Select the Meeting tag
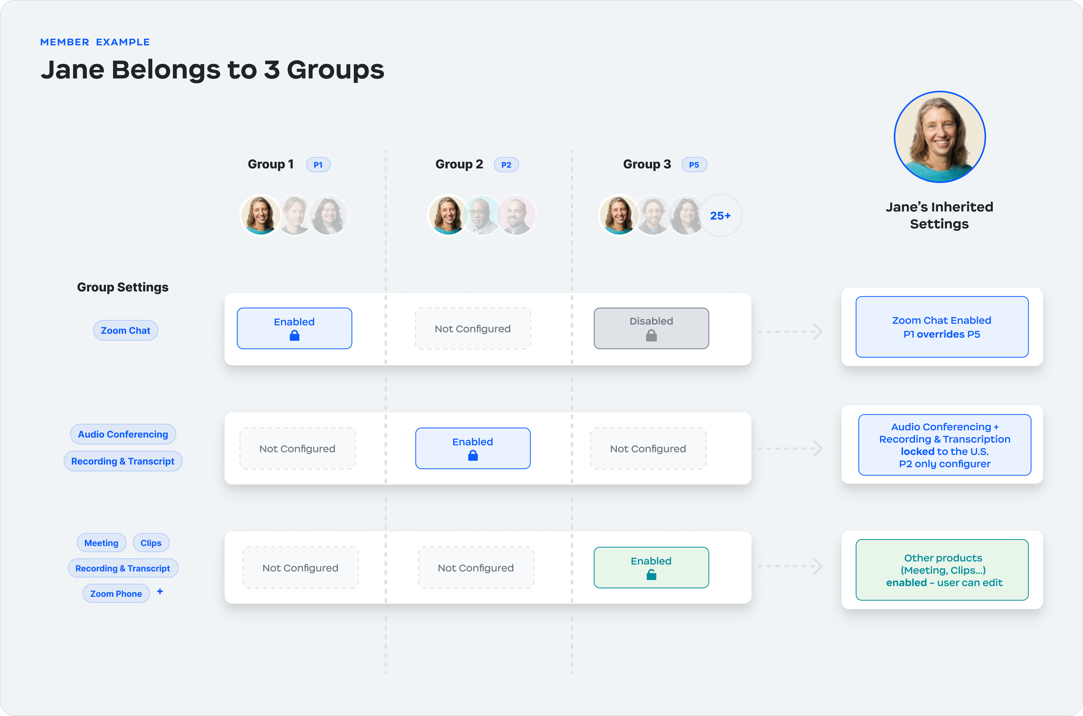The height and width of the screenshot is (716, 1083). [101, 543]
